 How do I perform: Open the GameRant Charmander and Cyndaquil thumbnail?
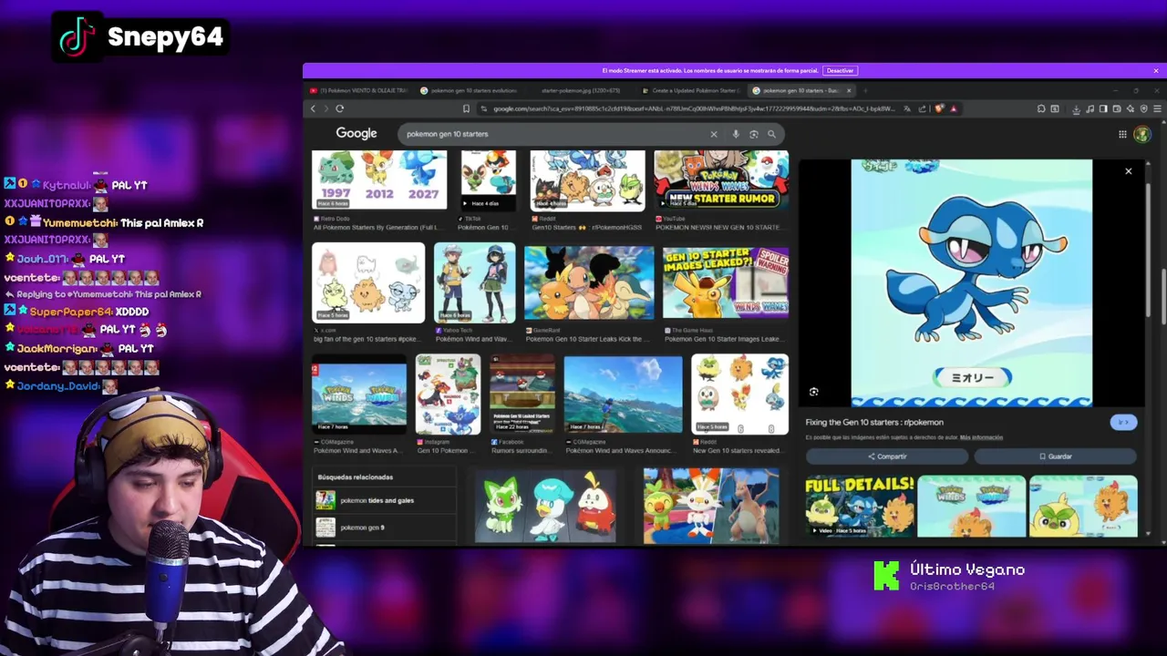(589, 282)
